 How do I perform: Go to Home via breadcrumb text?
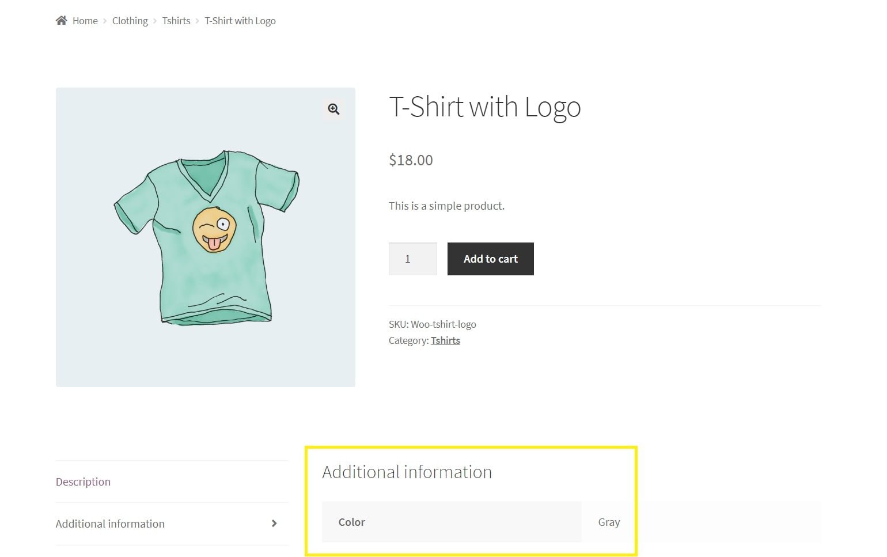click(85, 20)
